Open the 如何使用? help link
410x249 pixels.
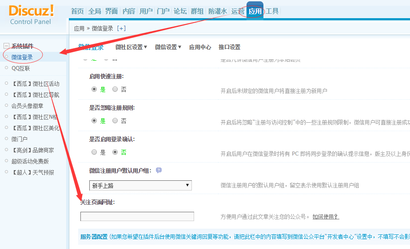[326, 217]
